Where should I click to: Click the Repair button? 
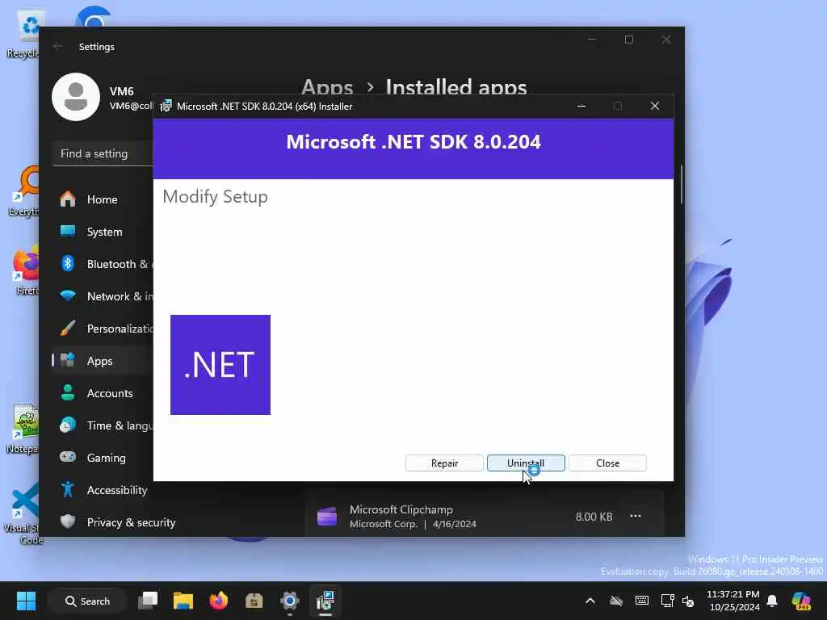[444, 463]
